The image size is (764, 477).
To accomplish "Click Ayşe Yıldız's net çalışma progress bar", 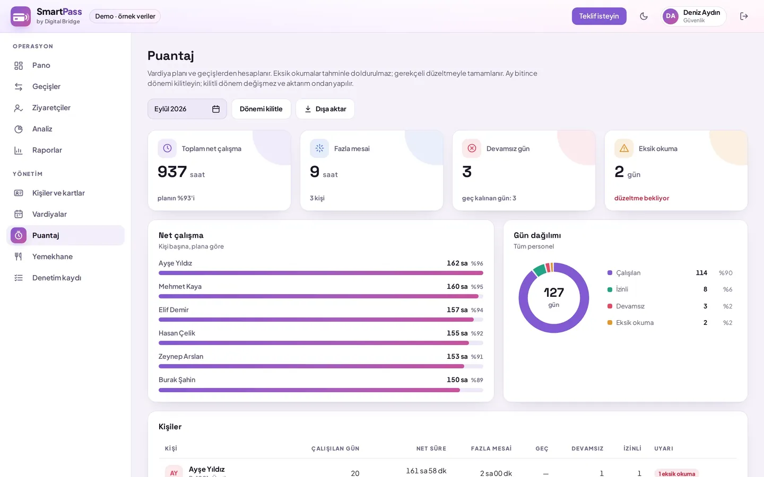I will coord(321,273).
